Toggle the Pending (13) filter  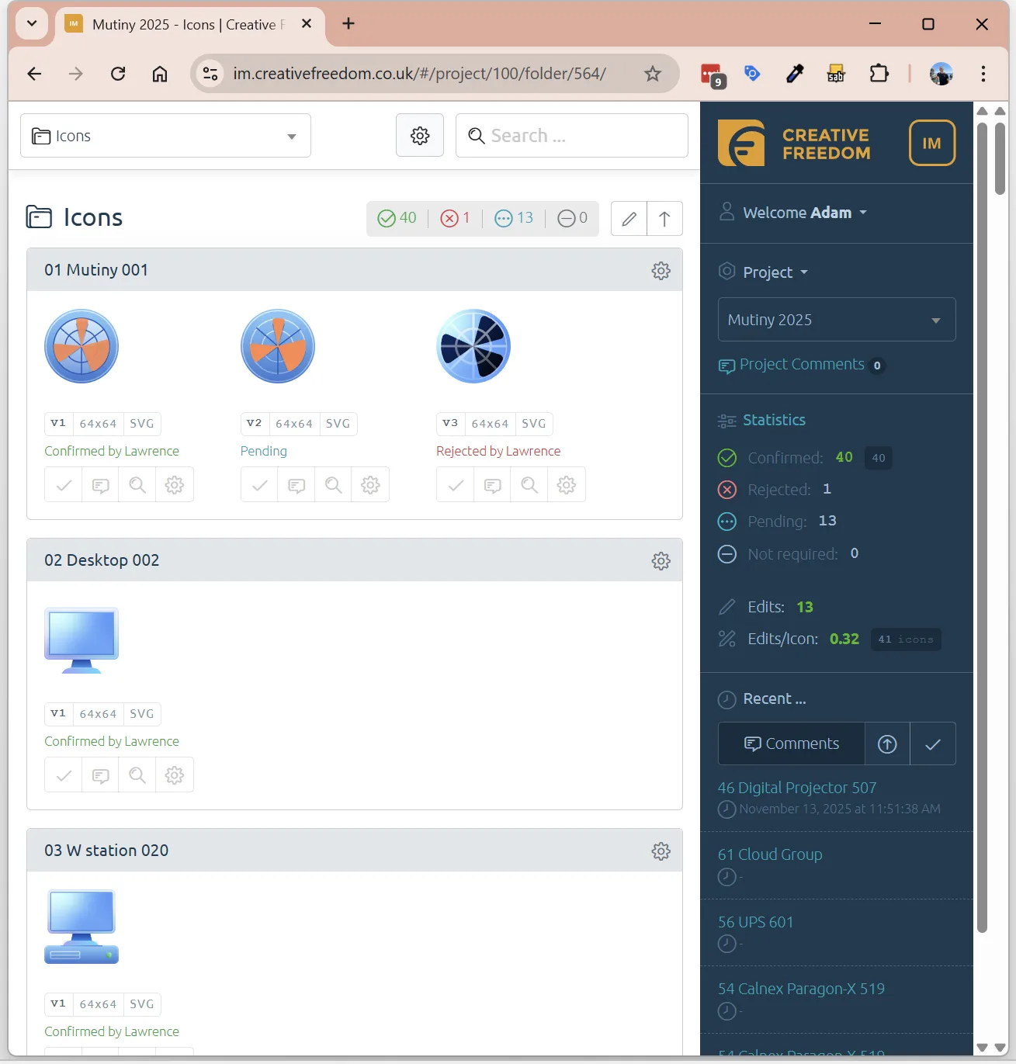(x=513, y=218)
